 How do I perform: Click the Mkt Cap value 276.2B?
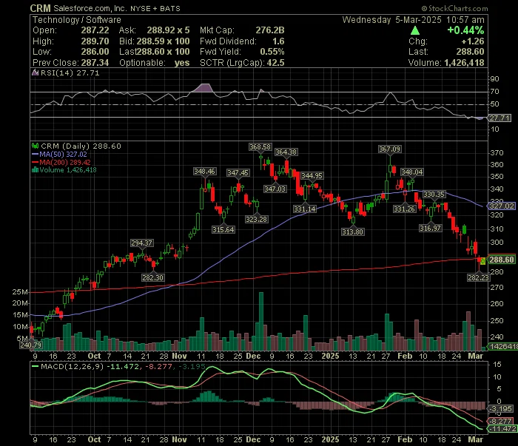270,30
